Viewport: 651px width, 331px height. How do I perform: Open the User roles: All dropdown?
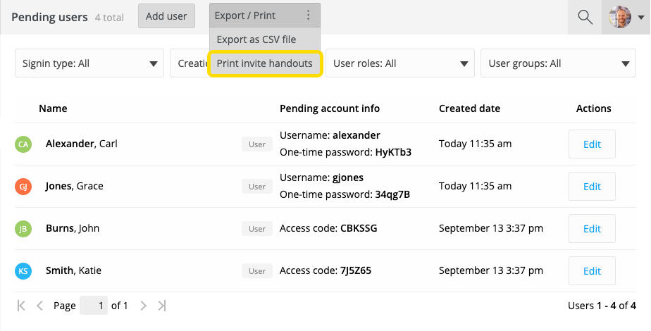(399, 63)
